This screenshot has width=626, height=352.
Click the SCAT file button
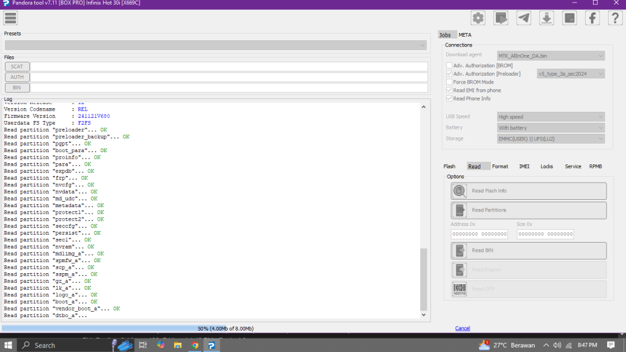point(17,67)
